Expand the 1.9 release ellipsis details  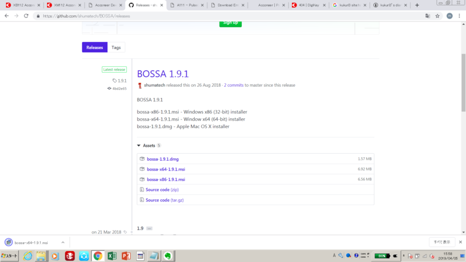[149, 228]
